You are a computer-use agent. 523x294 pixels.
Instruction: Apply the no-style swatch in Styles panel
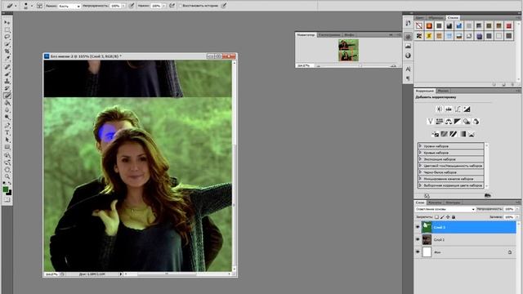tap(419, 25)
